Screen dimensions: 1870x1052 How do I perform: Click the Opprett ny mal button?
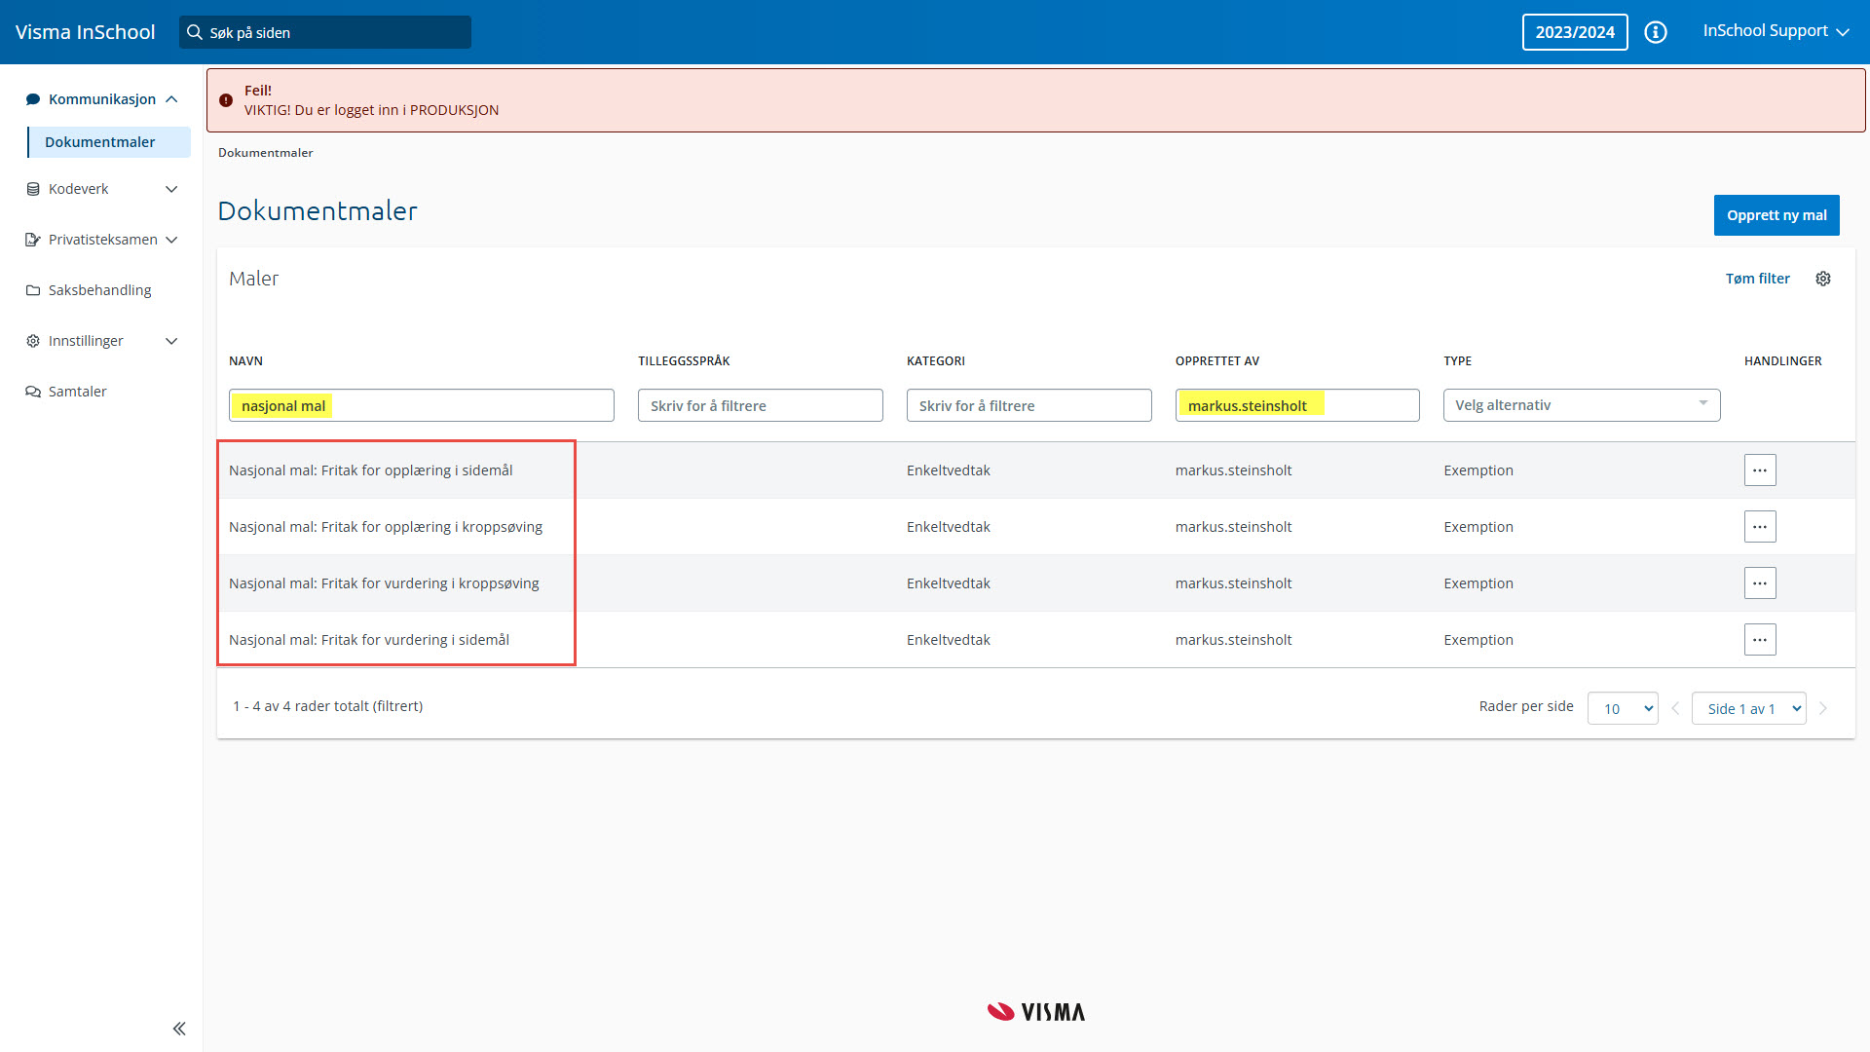(1776, 215)
